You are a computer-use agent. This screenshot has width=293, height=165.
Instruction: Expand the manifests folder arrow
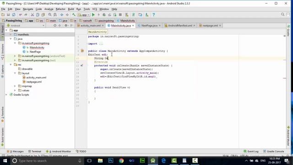coord(11,35)
